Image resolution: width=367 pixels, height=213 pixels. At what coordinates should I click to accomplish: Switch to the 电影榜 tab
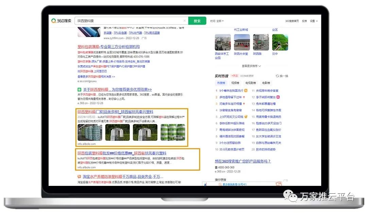tap(266, 83)
